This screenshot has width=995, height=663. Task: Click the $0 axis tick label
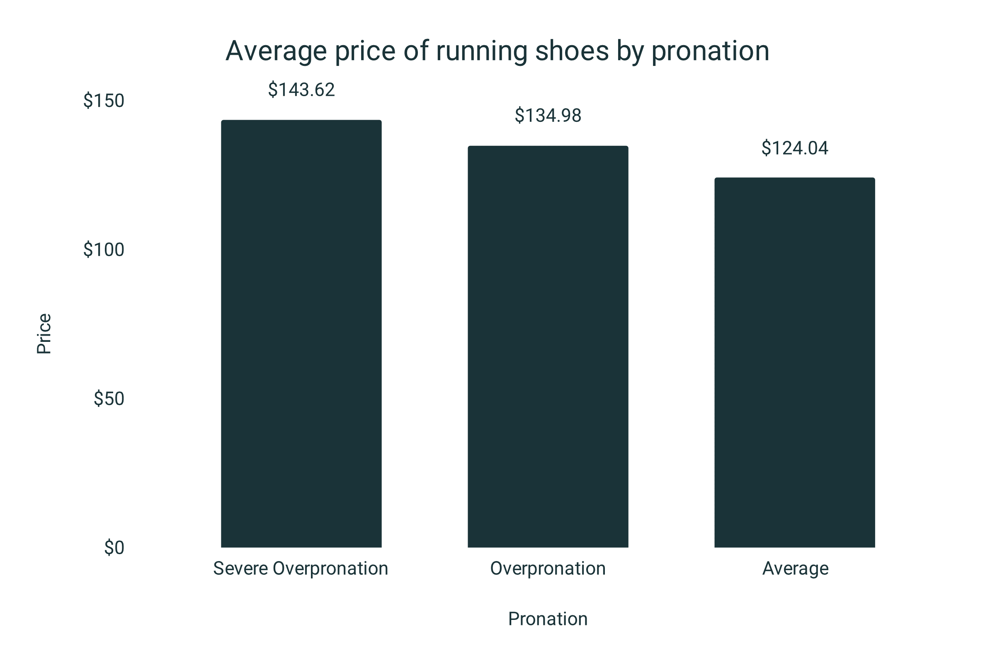[x=114, y=547]
